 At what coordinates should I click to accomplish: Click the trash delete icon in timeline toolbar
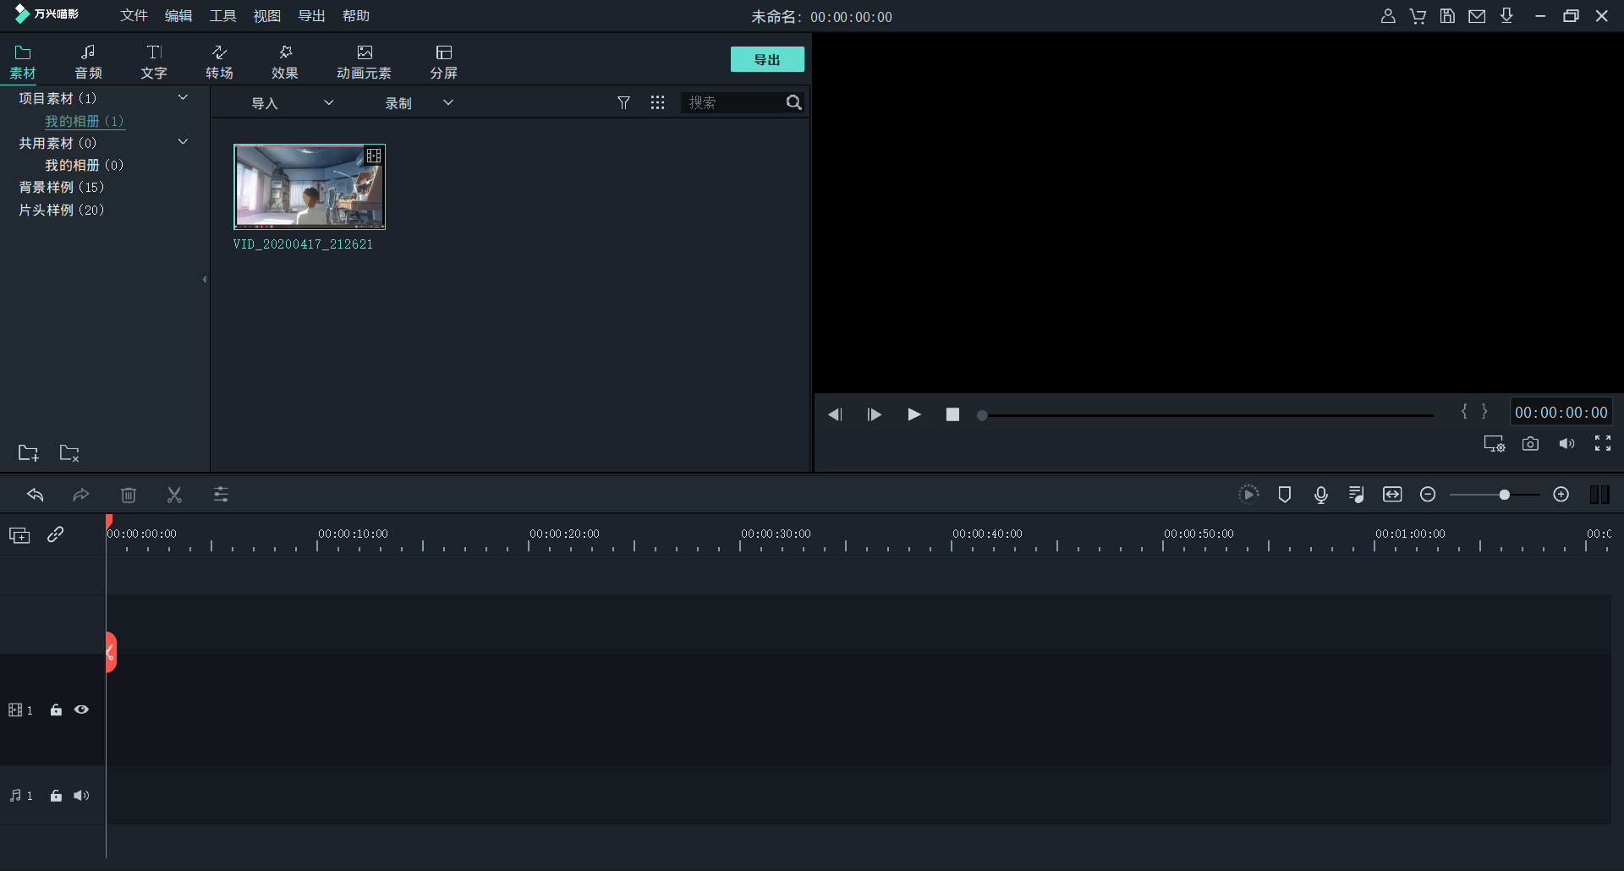tap(129, 495)
